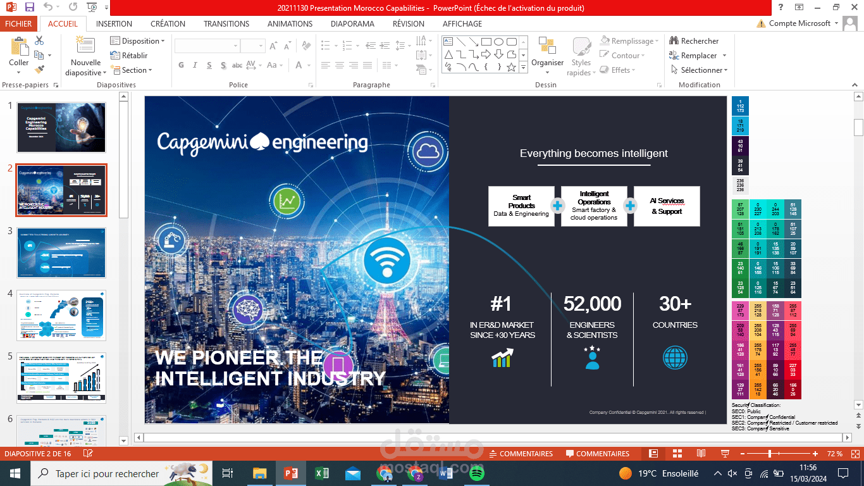
Task: Click the Rechercher binoculars button
Action: [x=694, y=40]
